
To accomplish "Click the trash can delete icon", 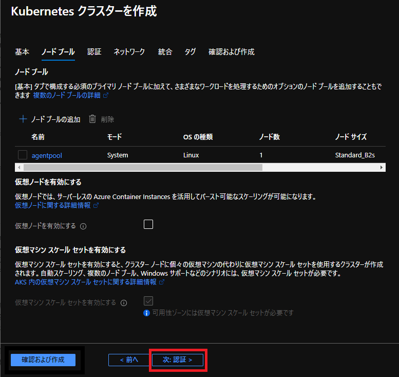I will click(92, 119).
